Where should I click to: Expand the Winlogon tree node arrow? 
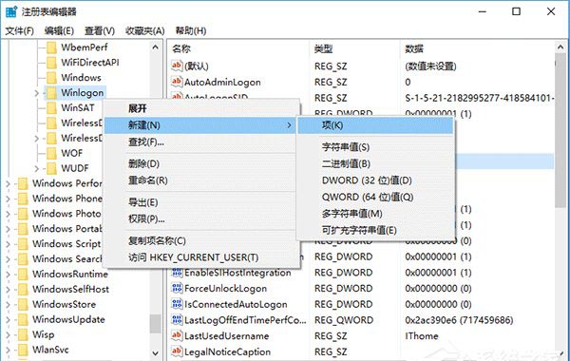(36, 93)
